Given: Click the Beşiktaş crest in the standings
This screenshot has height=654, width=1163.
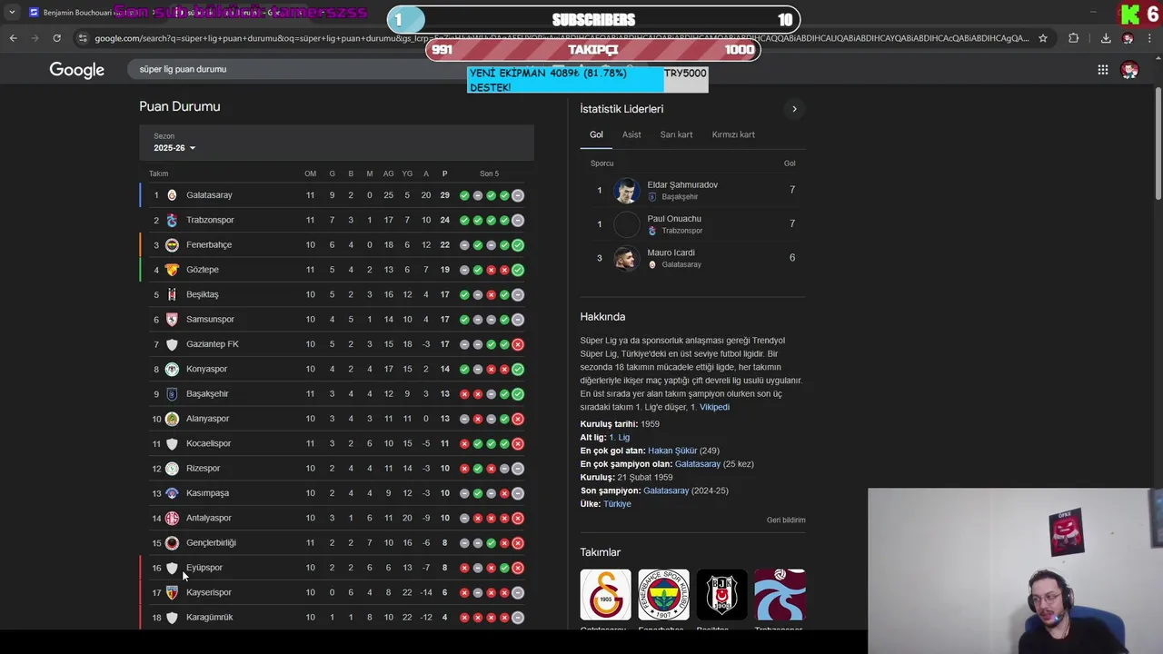Looking at the screenshot, I should pyautogui.click(x=172, y=294).
